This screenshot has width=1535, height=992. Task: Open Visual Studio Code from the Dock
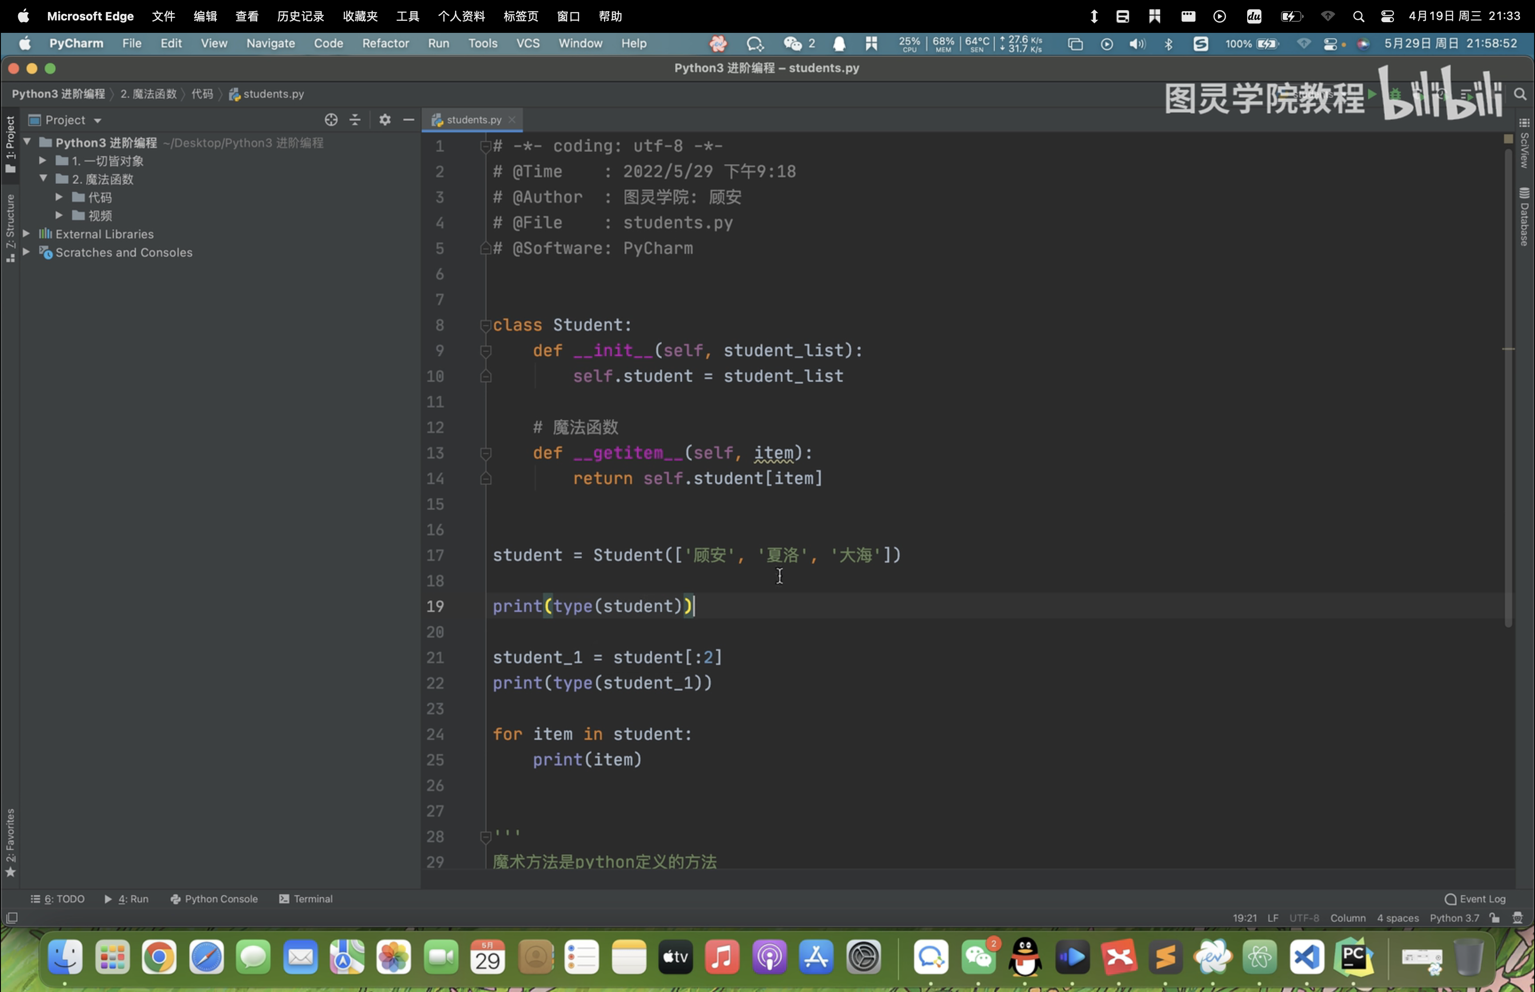tap(1307, 957)
